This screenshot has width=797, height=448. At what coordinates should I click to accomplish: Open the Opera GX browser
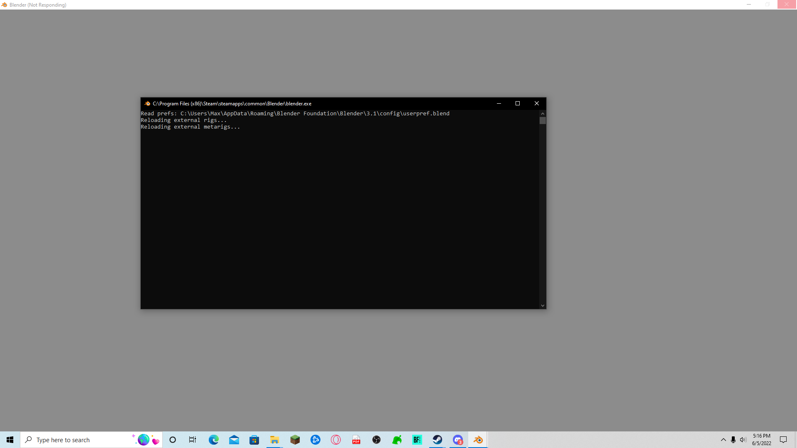335,440
